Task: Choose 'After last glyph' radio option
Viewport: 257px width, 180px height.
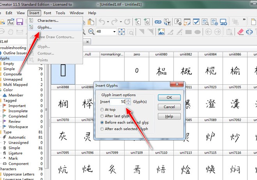Action: pyautogui.click(x=102, y=116)
